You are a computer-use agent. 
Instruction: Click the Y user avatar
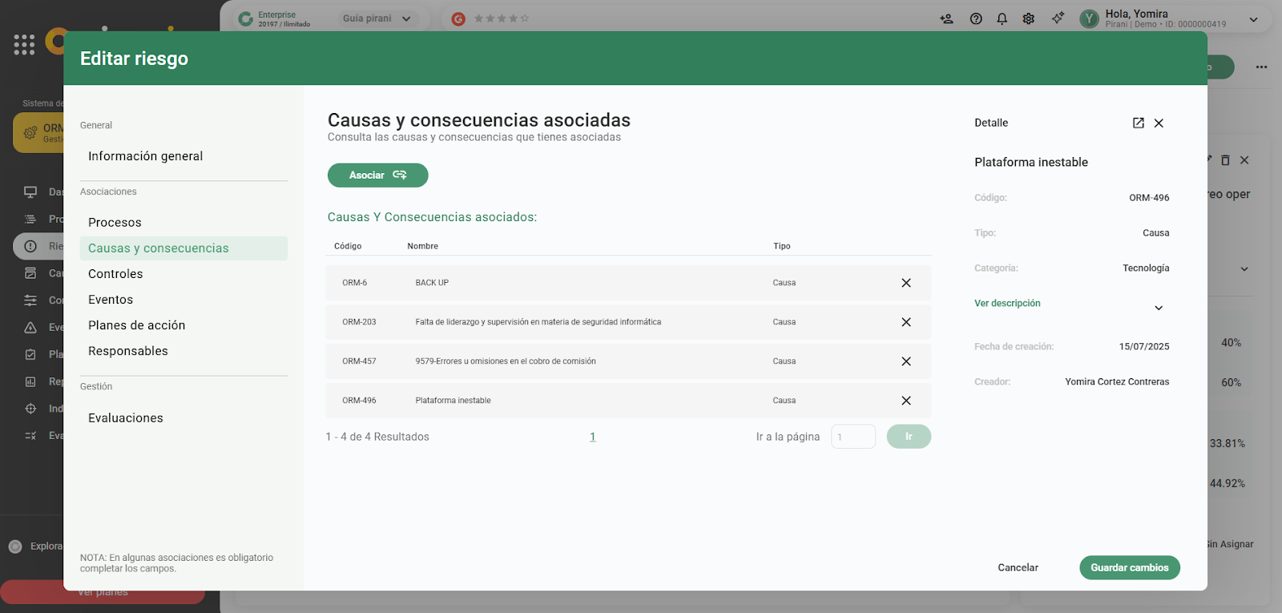1089,18
